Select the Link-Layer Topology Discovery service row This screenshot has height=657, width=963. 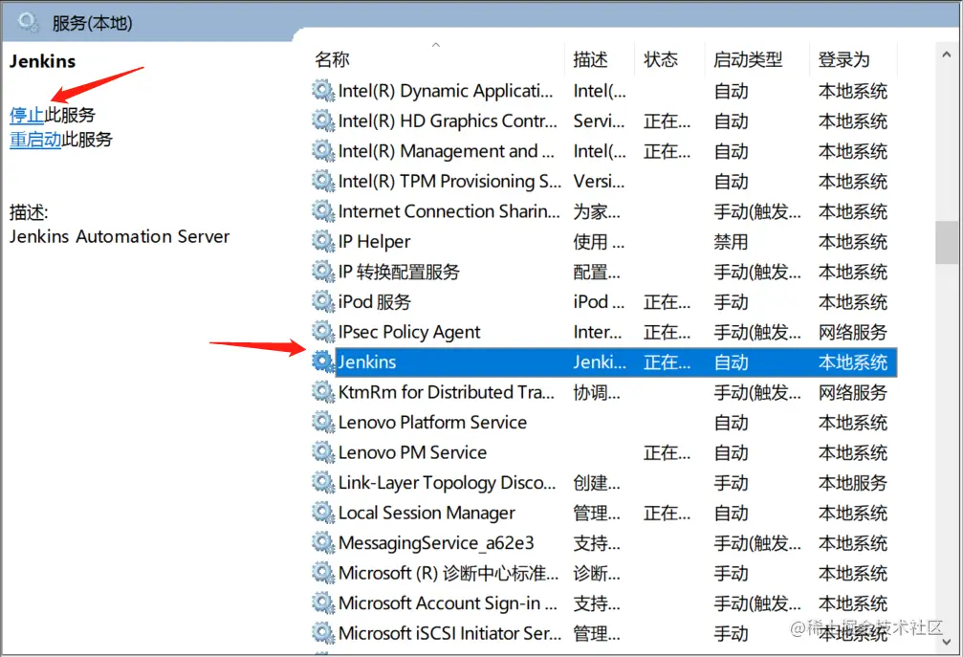(x=603, y=482)
